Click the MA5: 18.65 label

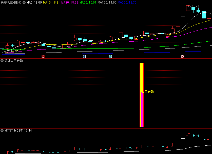pos(34,3)
